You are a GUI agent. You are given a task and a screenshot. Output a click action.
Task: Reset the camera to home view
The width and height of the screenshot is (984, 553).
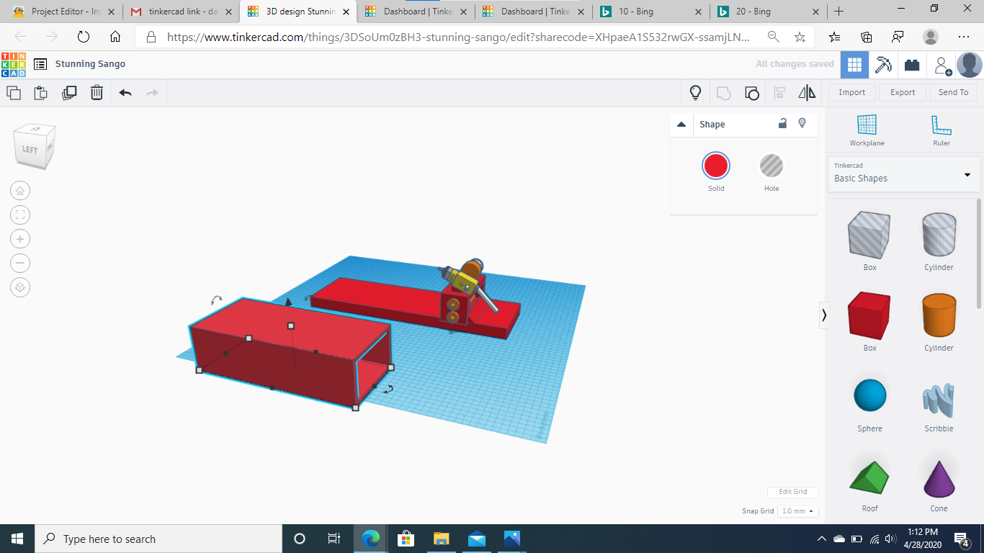pos(20,191)
